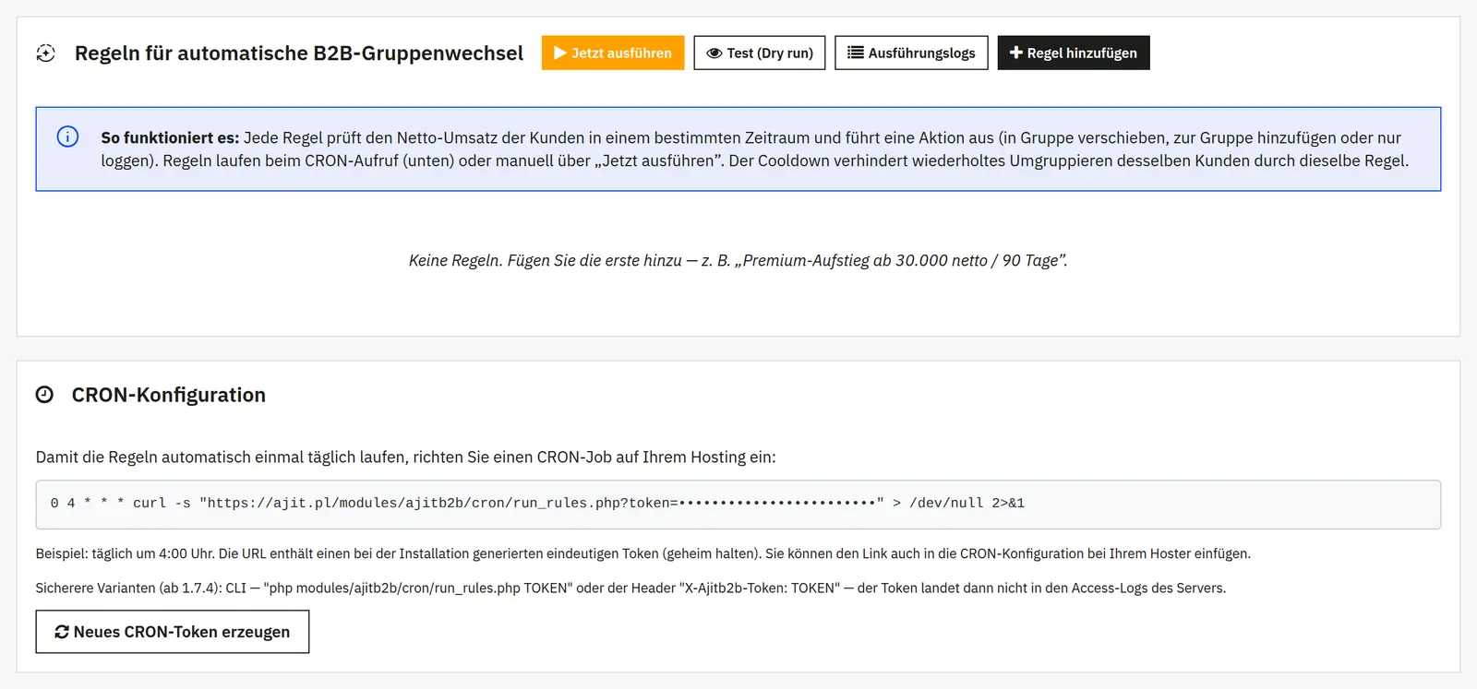
Task: Click the note starting Beispiel: täglich um 4:00
Action: tap(643, 553)
